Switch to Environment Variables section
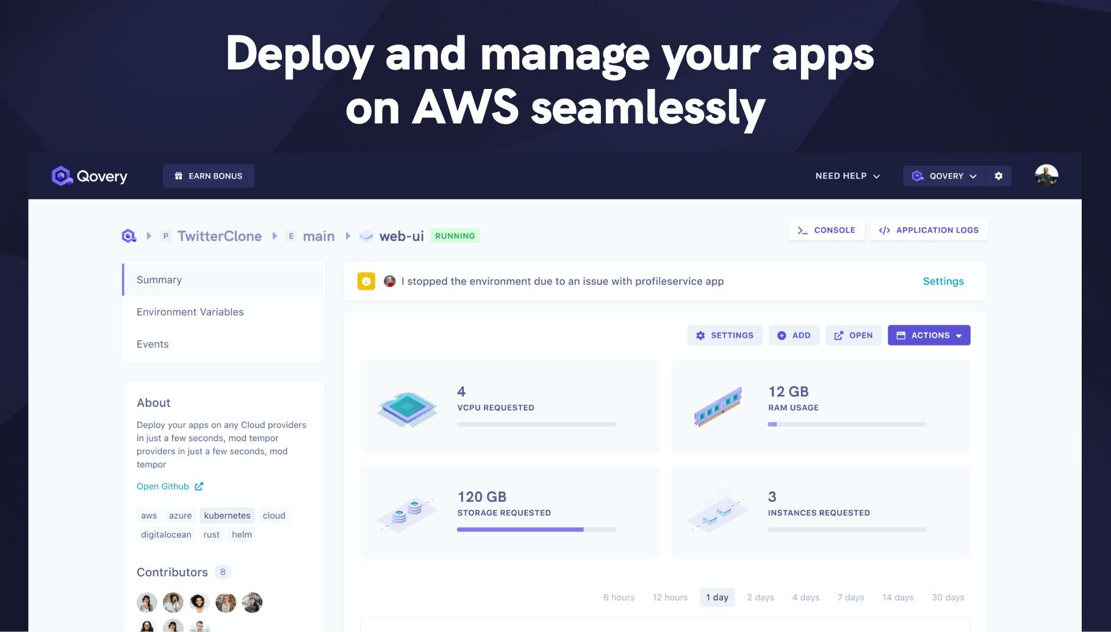This screenshot has height=632, width=1111. coord(190,312)
